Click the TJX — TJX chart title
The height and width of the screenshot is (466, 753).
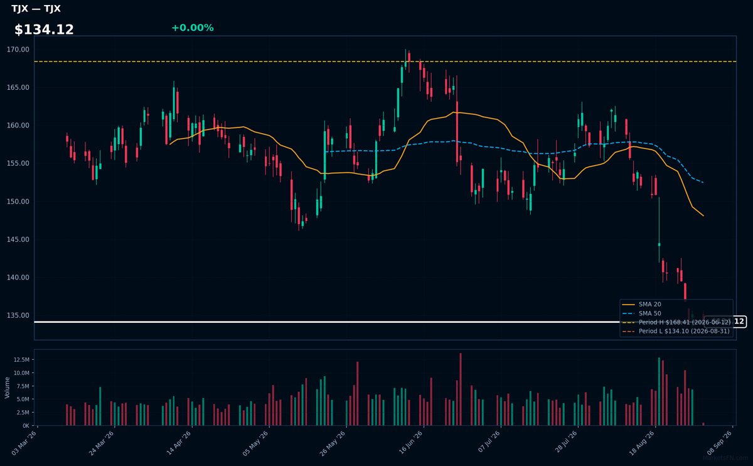click(36, 9)
